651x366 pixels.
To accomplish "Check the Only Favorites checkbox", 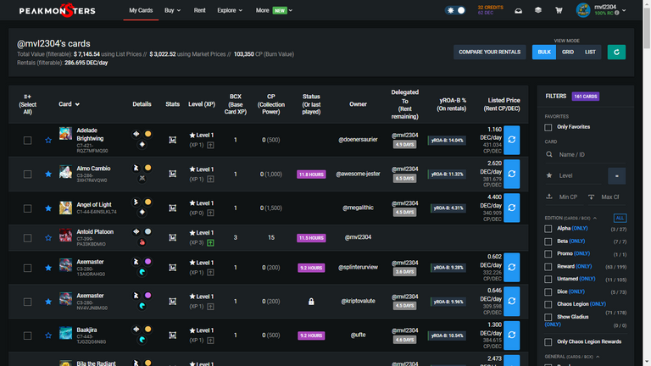I will (x=549, y=127).
